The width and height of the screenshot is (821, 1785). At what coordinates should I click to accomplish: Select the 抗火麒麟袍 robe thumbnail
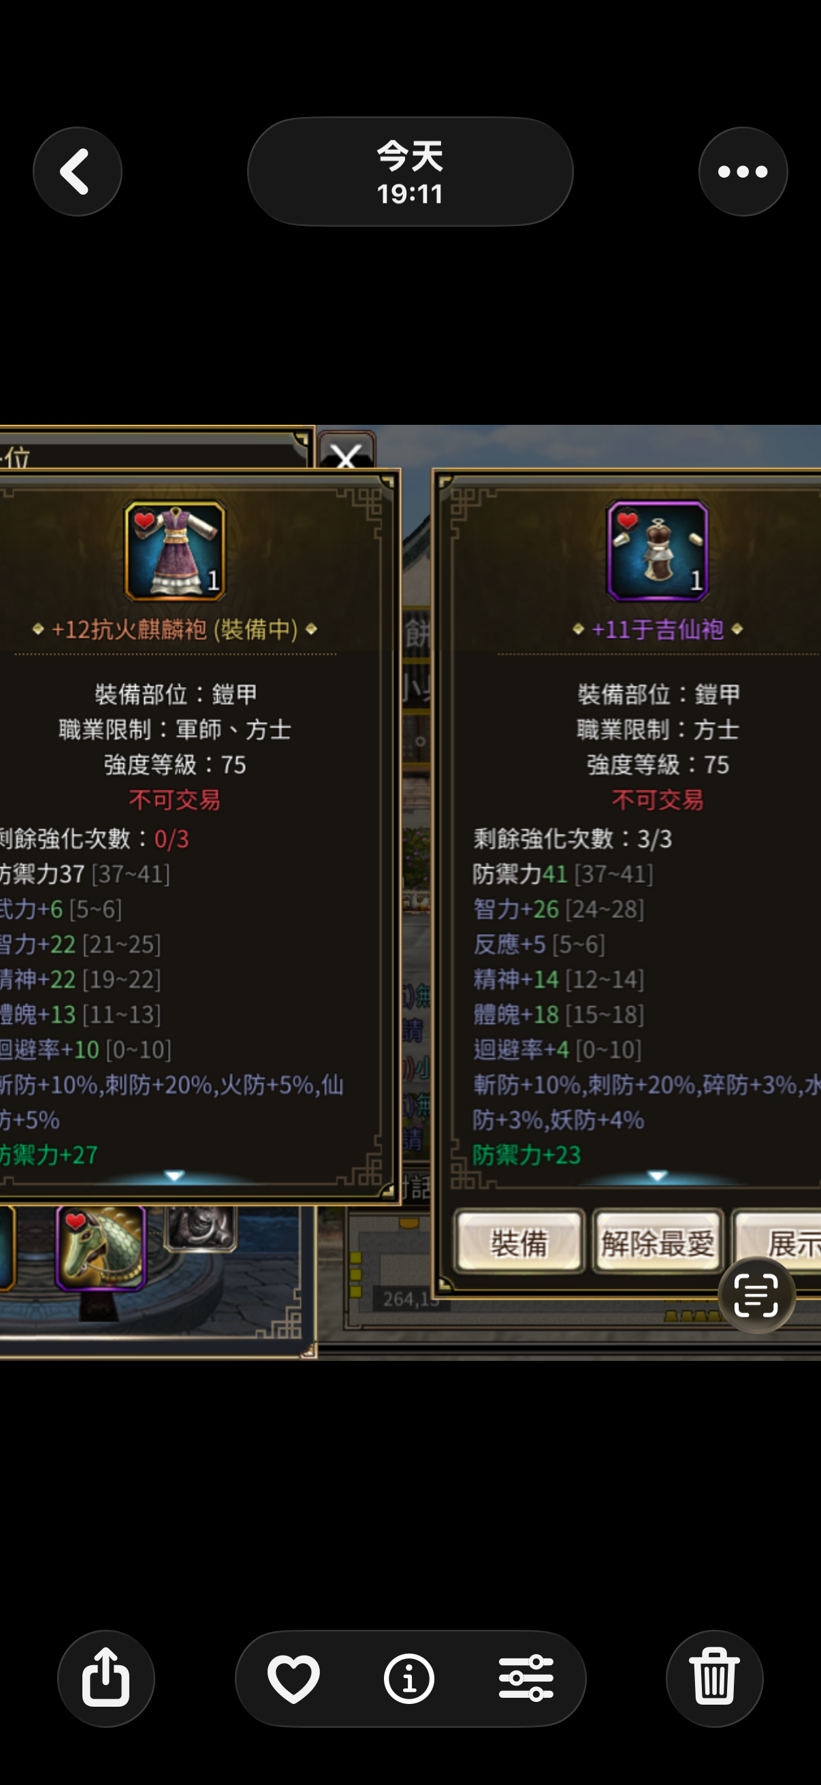tap(174, 550)
